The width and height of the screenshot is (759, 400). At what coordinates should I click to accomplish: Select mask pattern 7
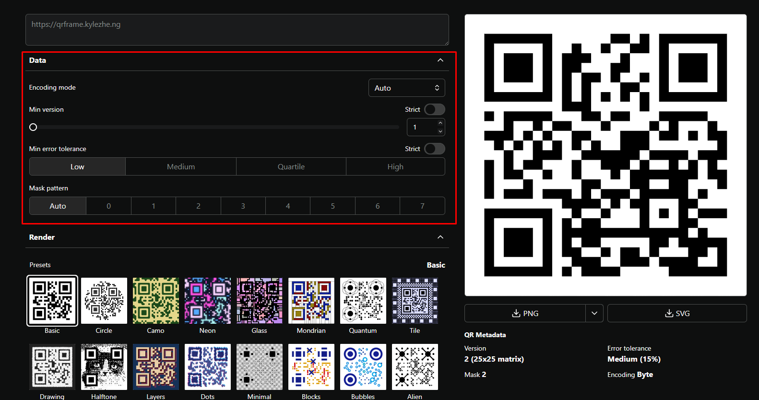(x=422, y=206)
